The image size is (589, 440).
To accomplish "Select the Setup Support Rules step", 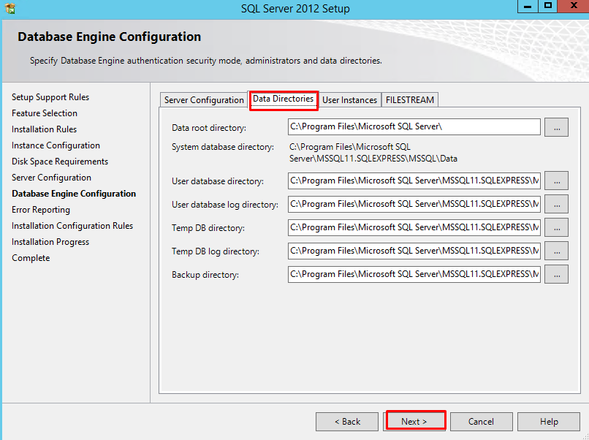I will coord(50,97).
